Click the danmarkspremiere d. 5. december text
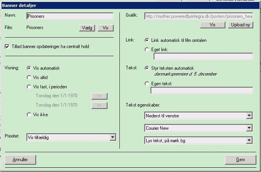 coord(185,74)
